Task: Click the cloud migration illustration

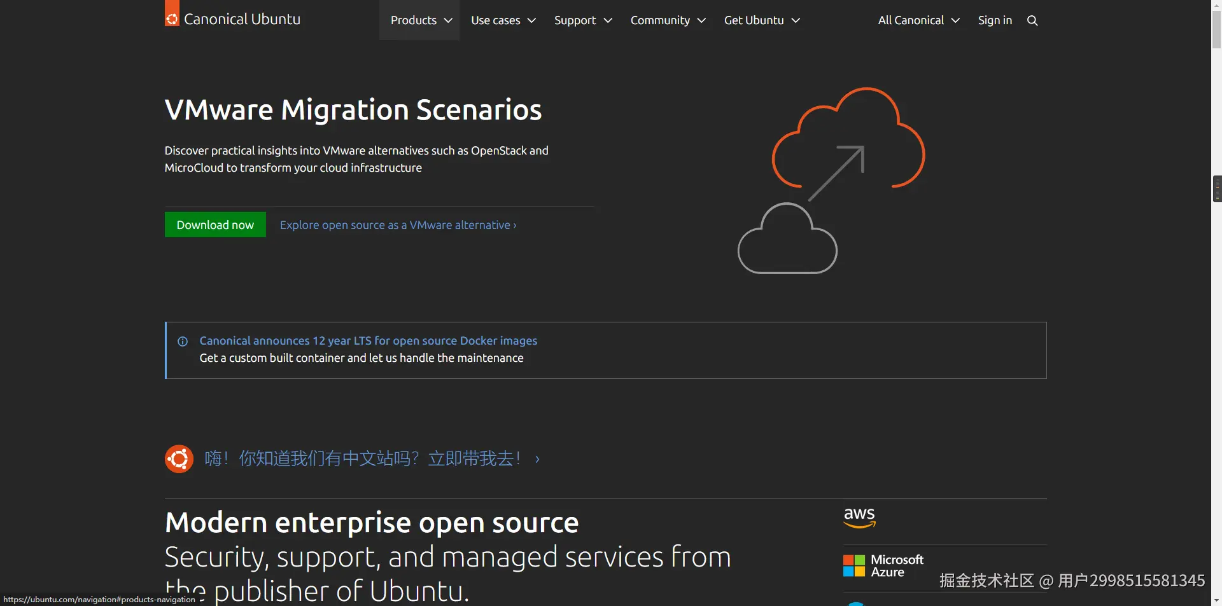Action: coord(831,181)
